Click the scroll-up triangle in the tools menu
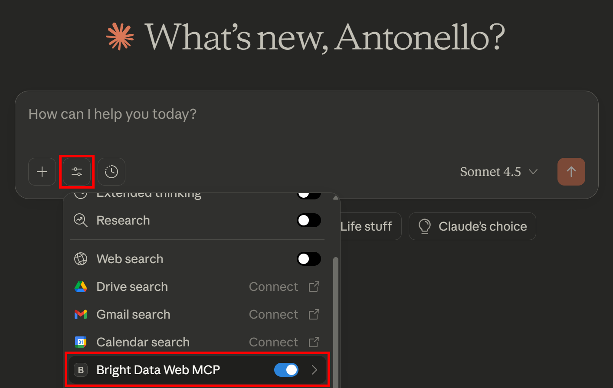Screen dimensions: 613x388 (335, 197)
